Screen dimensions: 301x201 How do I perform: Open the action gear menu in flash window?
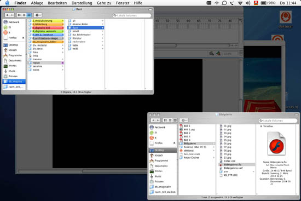click(x=38, y=15)
